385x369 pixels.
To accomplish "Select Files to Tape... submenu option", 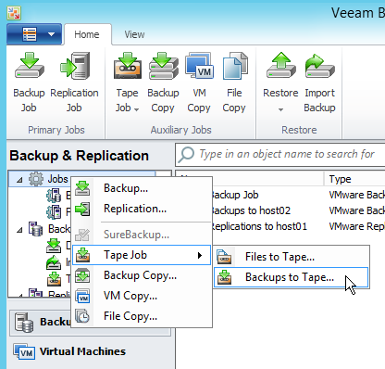I will (x=291, y=257).
